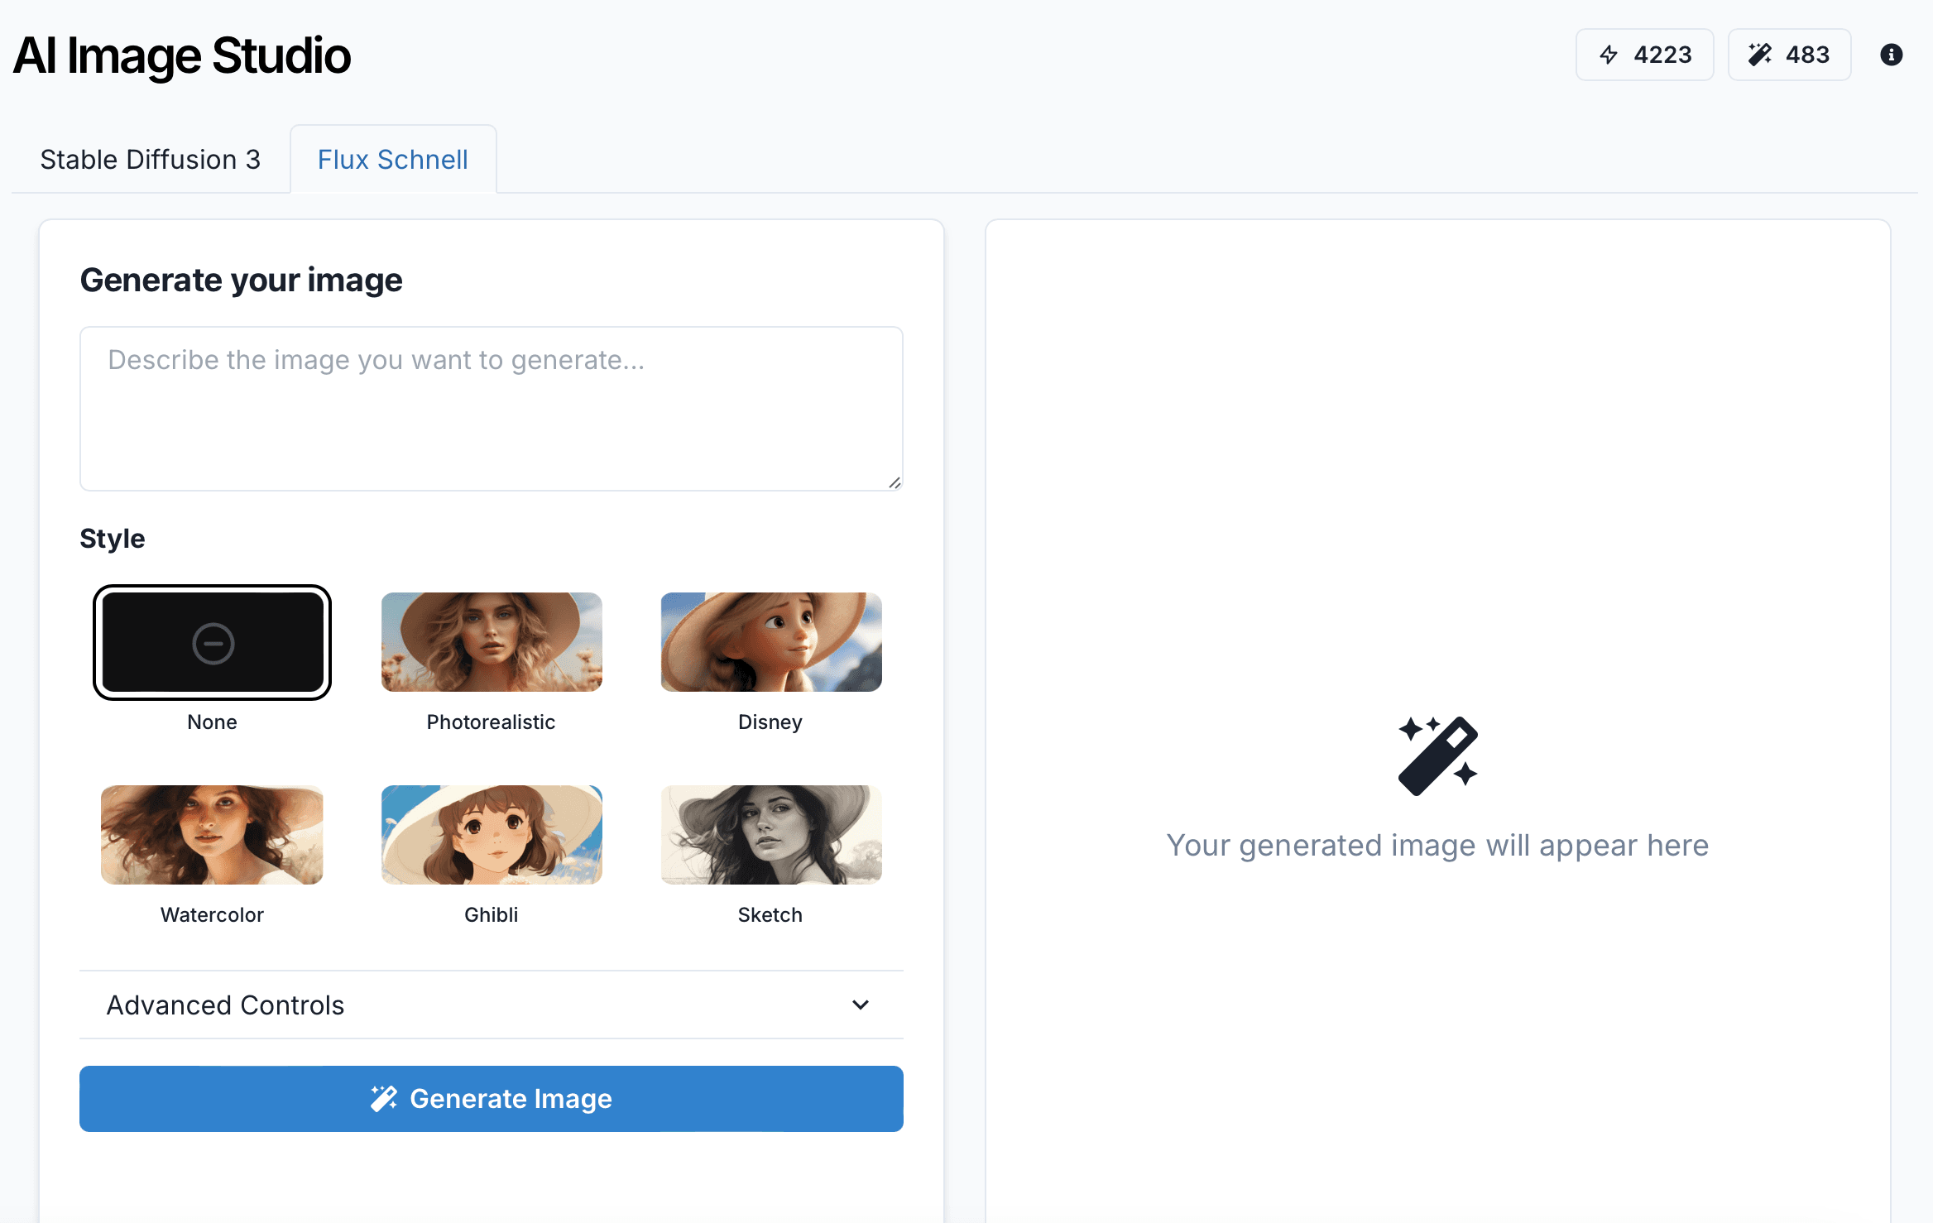Click the Advanced Controls dropdown chevron
Viewport: 1933px width, 1223px height.
861,1005
